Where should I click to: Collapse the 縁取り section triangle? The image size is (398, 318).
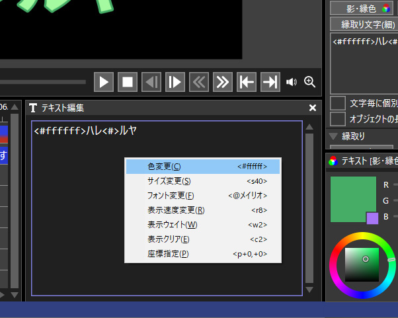(x=333, y=136)
